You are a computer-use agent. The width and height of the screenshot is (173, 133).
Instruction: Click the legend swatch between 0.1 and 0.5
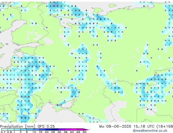[x=5, y=129]
